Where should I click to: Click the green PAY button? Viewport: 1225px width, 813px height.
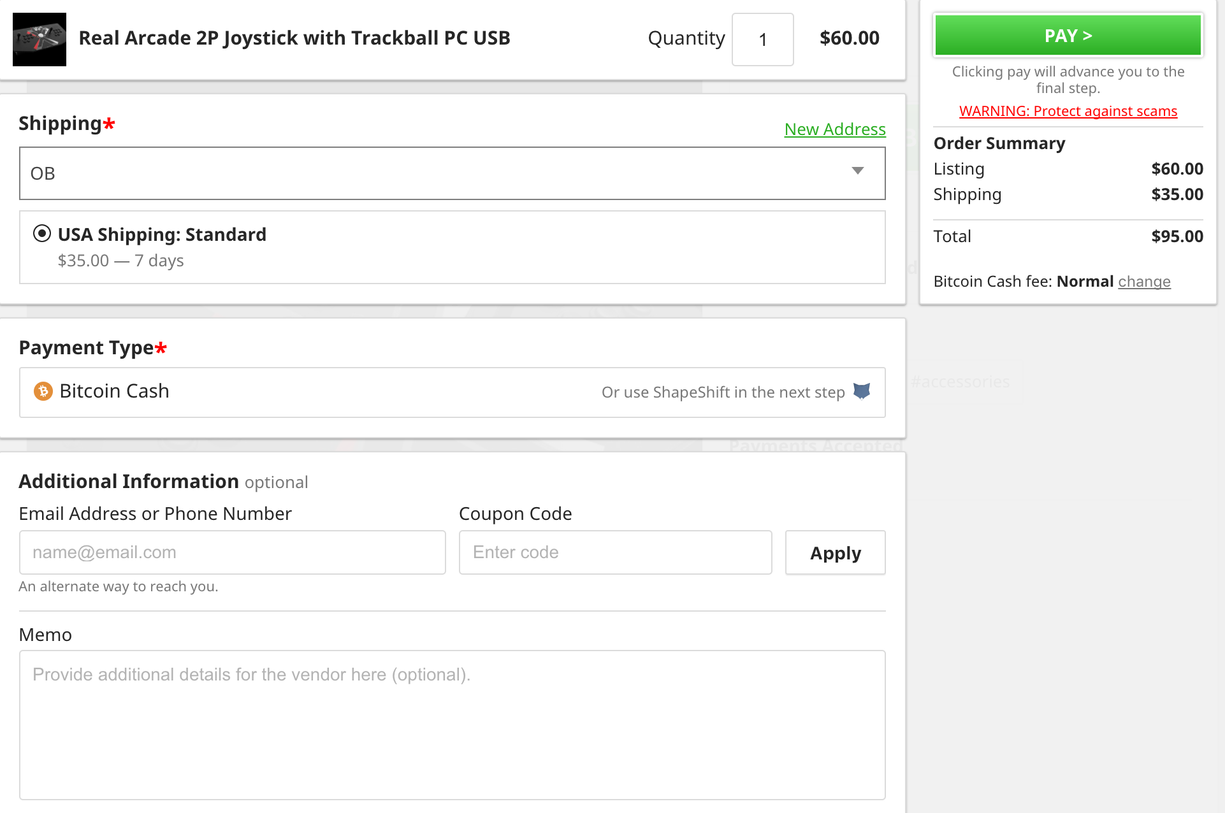click(1068, 36)
